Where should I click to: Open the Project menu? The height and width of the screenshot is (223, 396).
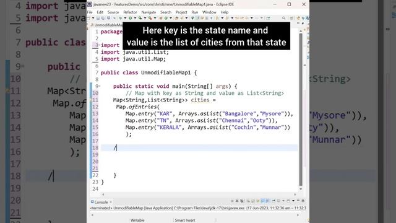click(181, 12)
